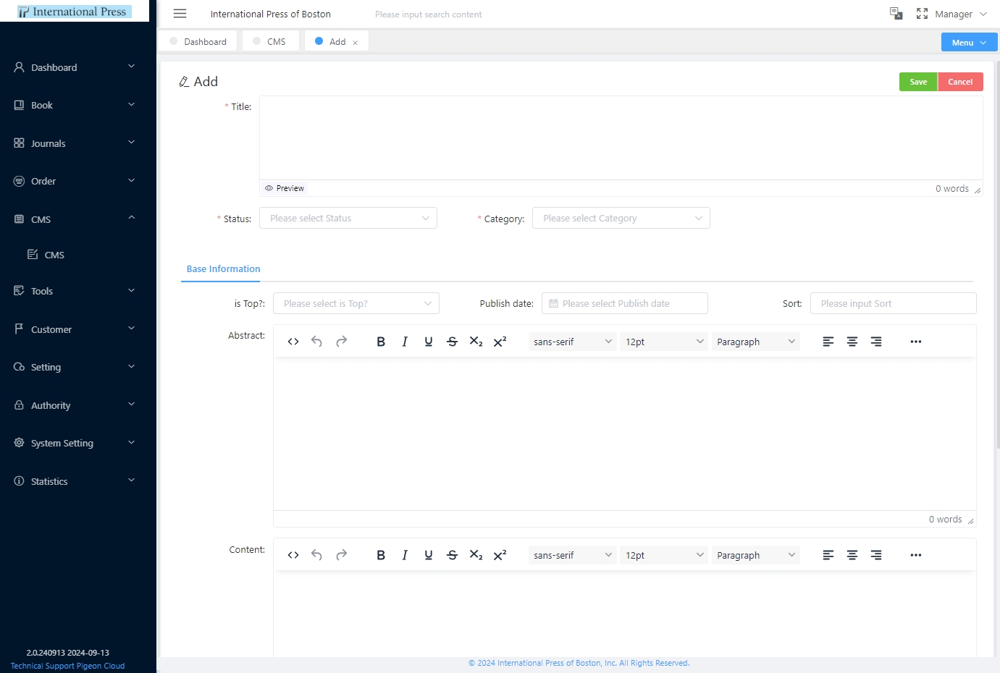1000x673 pixels.
Task: Apply italic in the Abstract editor
Action: click(405, 342)
